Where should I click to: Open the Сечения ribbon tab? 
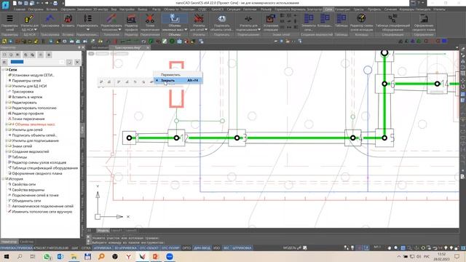click(x=390, y=9)
